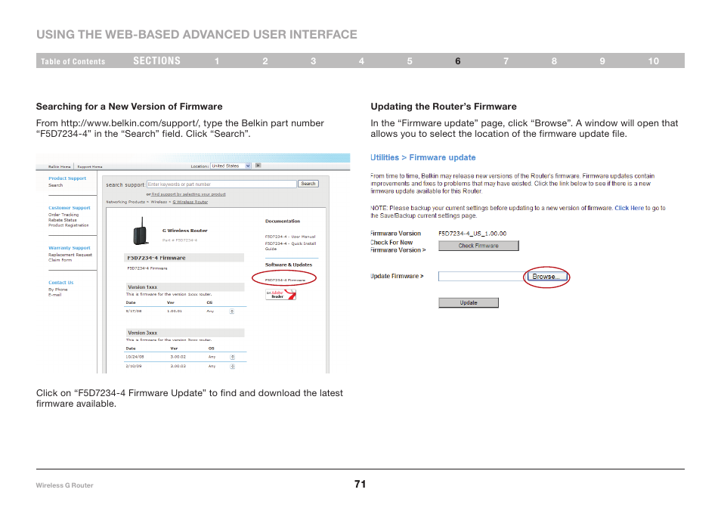Screen dimensions: 721x505
Task: Click the G Wireless Router breadcrumb link
Action: [x=190, y=202]
